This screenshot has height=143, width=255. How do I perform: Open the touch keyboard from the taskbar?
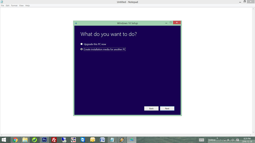(201, 140)
